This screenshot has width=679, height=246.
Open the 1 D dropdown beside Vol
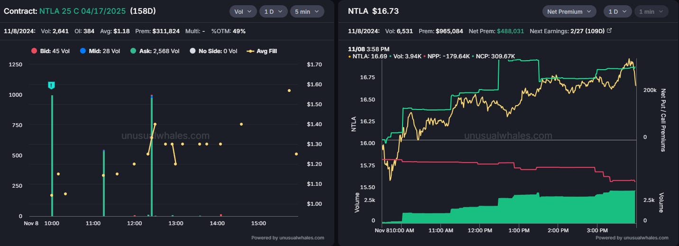(274, 11)
